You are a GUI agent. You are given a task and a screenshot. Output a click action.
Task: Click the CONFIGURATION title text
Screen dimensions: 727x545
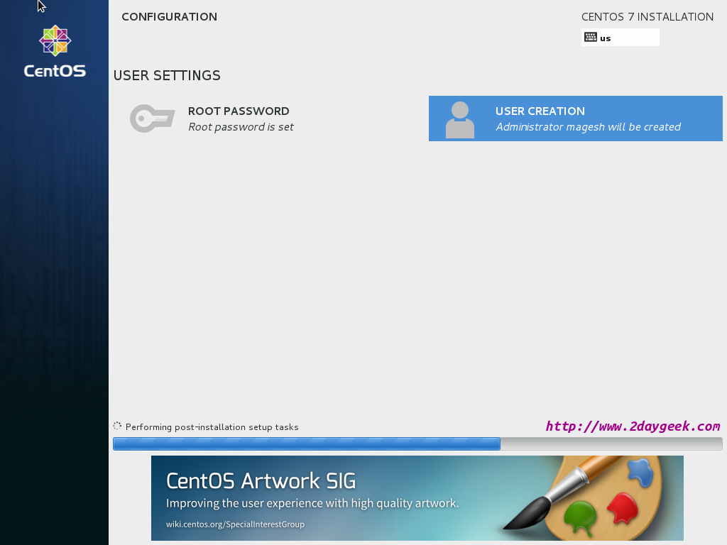tap(169, 17)
